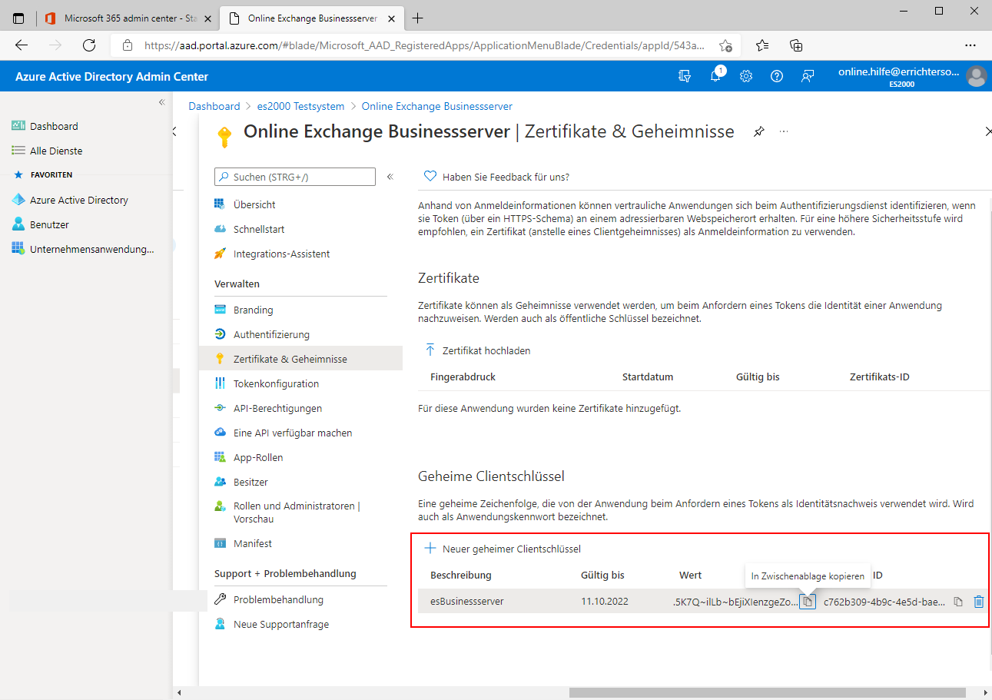Open App-Rollen menu item
Screen dimensions: 992x700
(x=258, y=457)
